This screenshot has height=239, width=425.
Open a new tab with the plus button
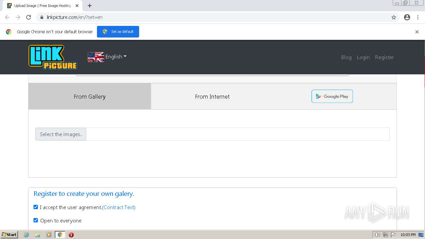[x=90, y=6]
